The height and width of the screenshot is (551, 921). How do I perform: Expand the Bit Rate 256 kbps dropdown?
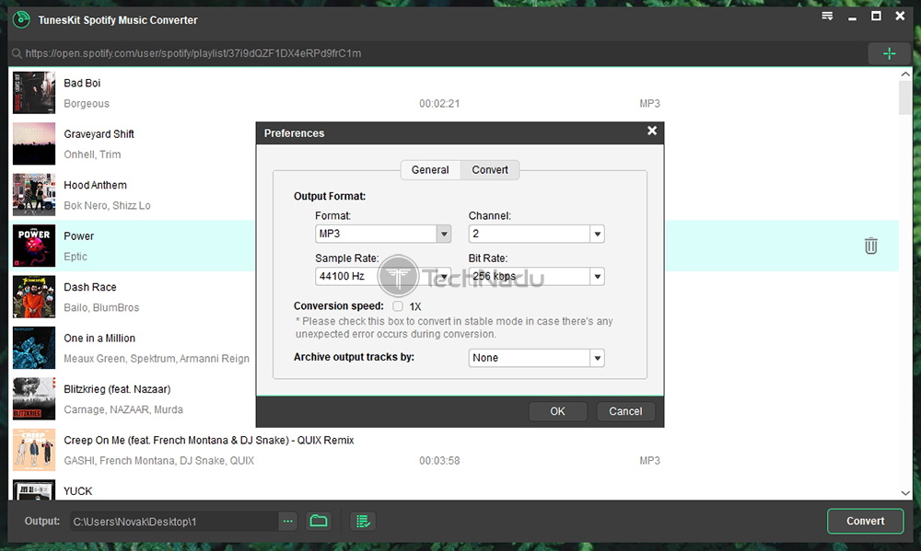click(x=598, y=276)
